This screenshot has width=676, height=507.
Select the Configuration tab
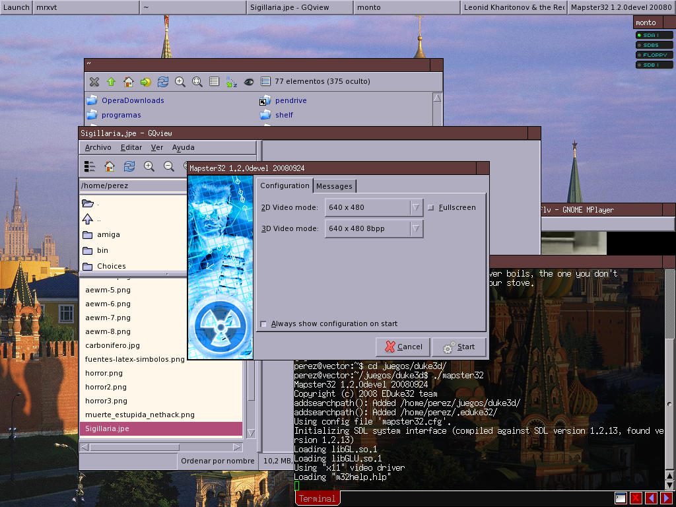(285, 186)
